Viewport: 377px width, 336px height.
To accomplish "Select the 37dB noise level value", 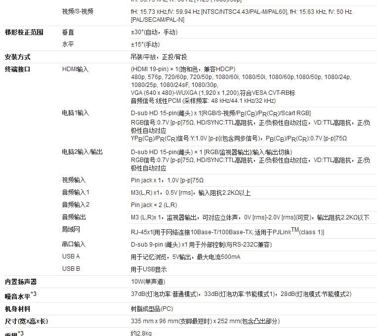I will tap(241, 294).
